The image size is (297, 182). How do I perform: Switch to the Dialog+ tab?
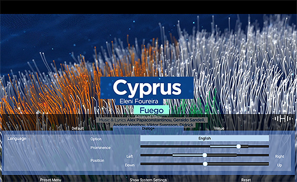[148, 128]
